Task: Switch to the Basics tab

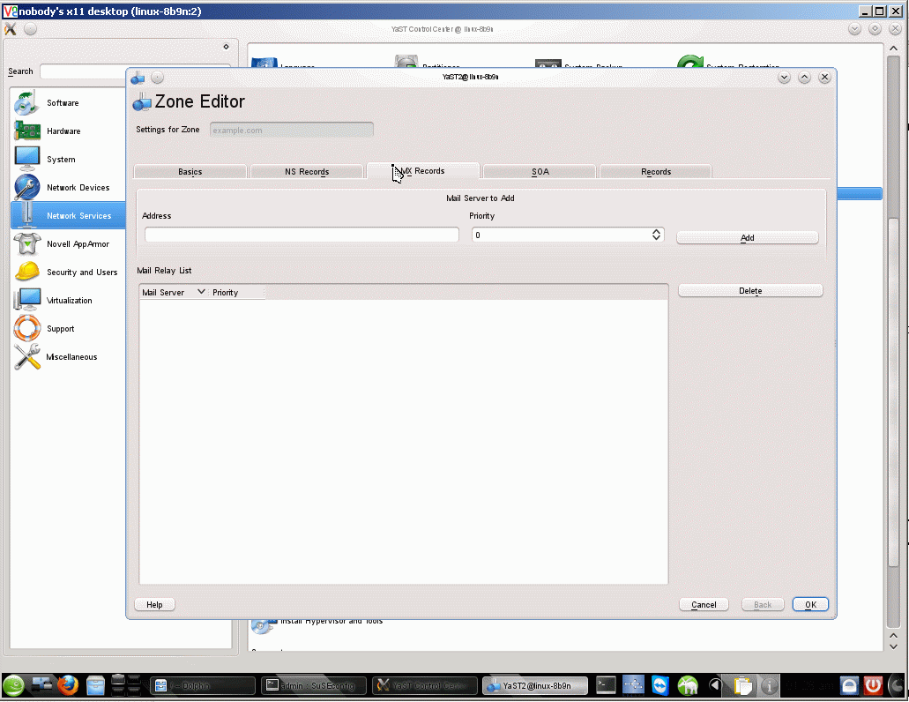Action: click(190, 172)
